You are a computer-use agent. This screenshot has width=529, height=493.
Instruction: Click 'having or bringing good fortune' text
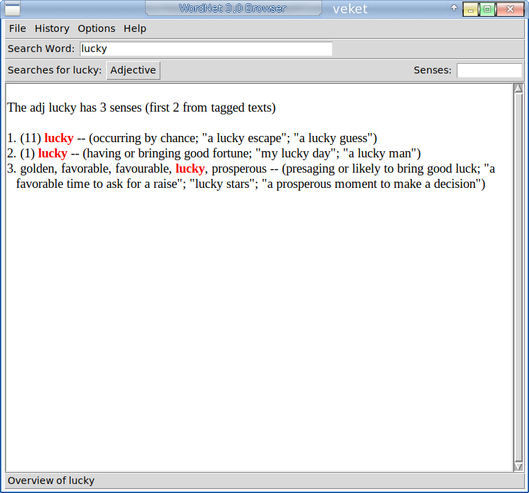coord(169,153)
